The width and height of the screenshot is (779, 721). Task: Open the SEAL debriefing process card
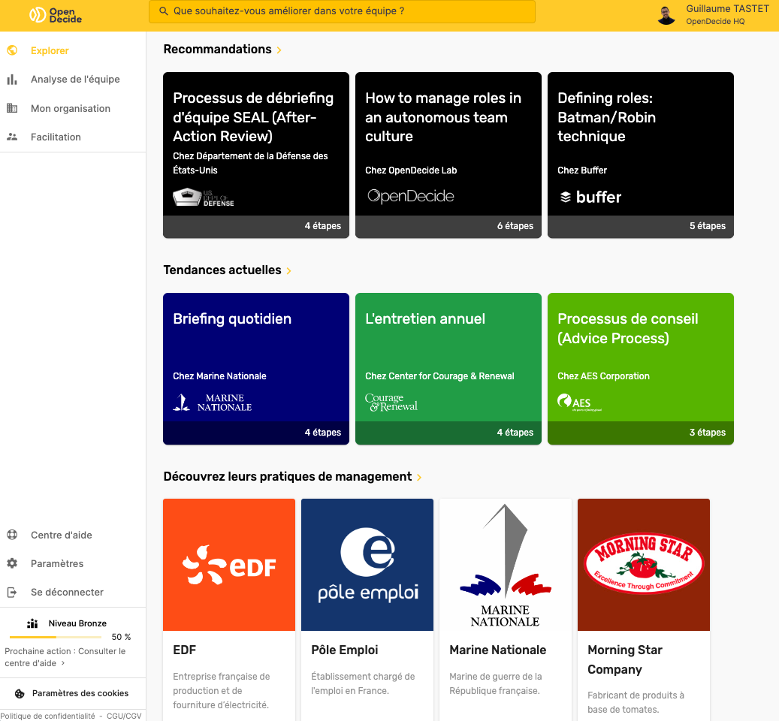(x=256, y=155)
